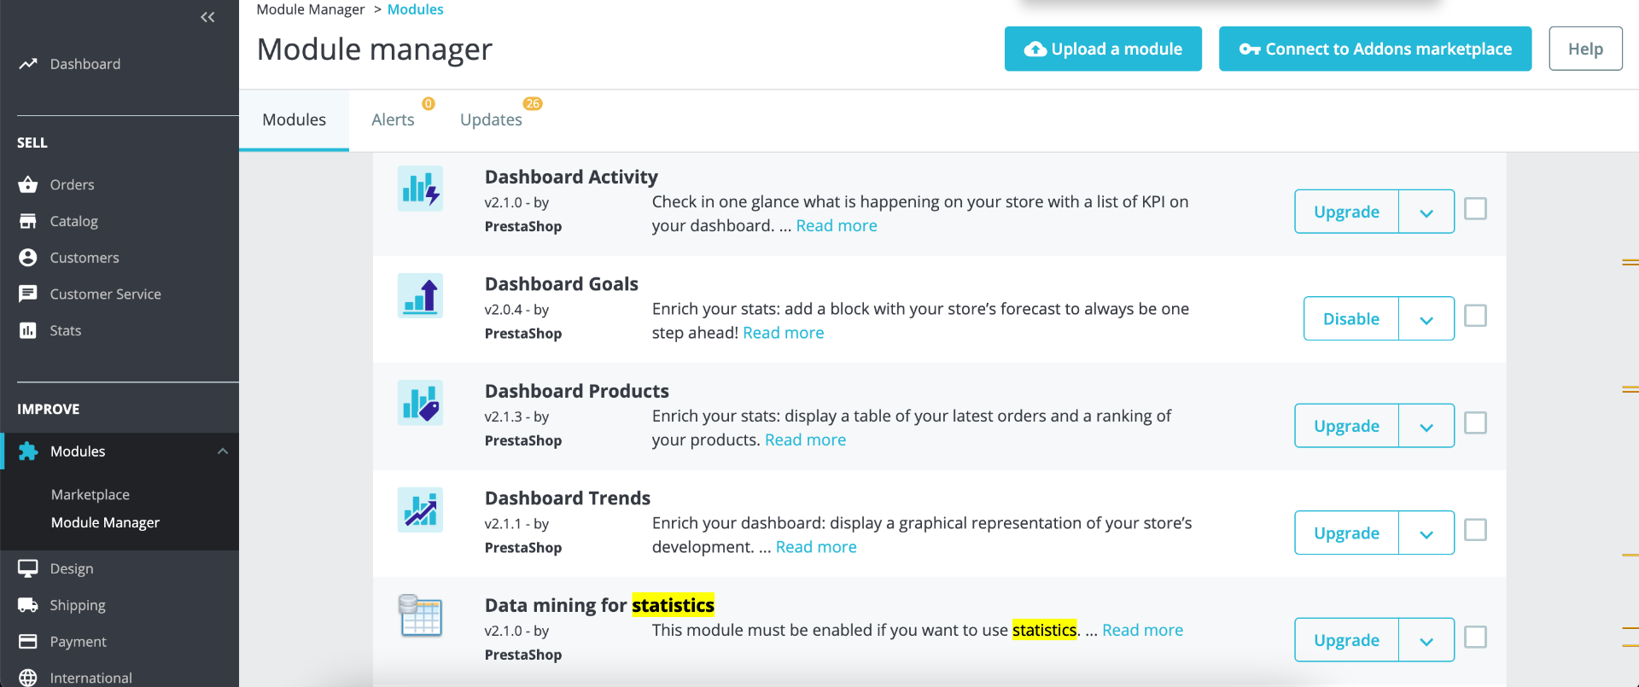Viewport: 1639px width, 687px height.
Task: Select the Dashboard Goals module checkbox
Action: (x=1475, y=316)
